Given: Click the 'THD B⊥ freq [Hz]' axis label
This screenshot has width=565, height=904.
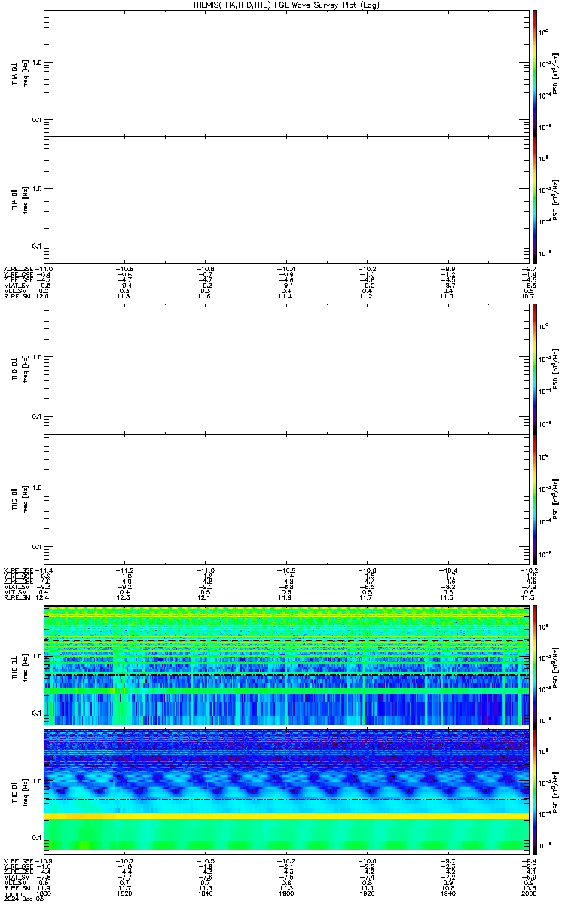Looking at the screenshot, I should [20, 368].
